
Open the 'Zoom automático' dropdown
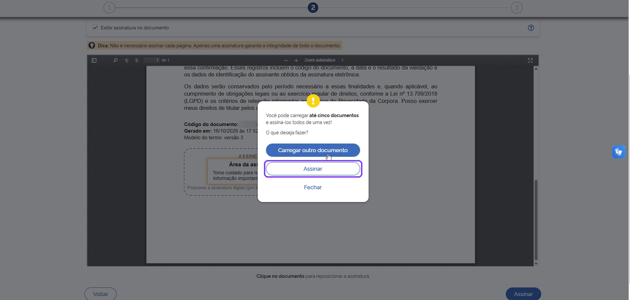click(x=324, y=60)
